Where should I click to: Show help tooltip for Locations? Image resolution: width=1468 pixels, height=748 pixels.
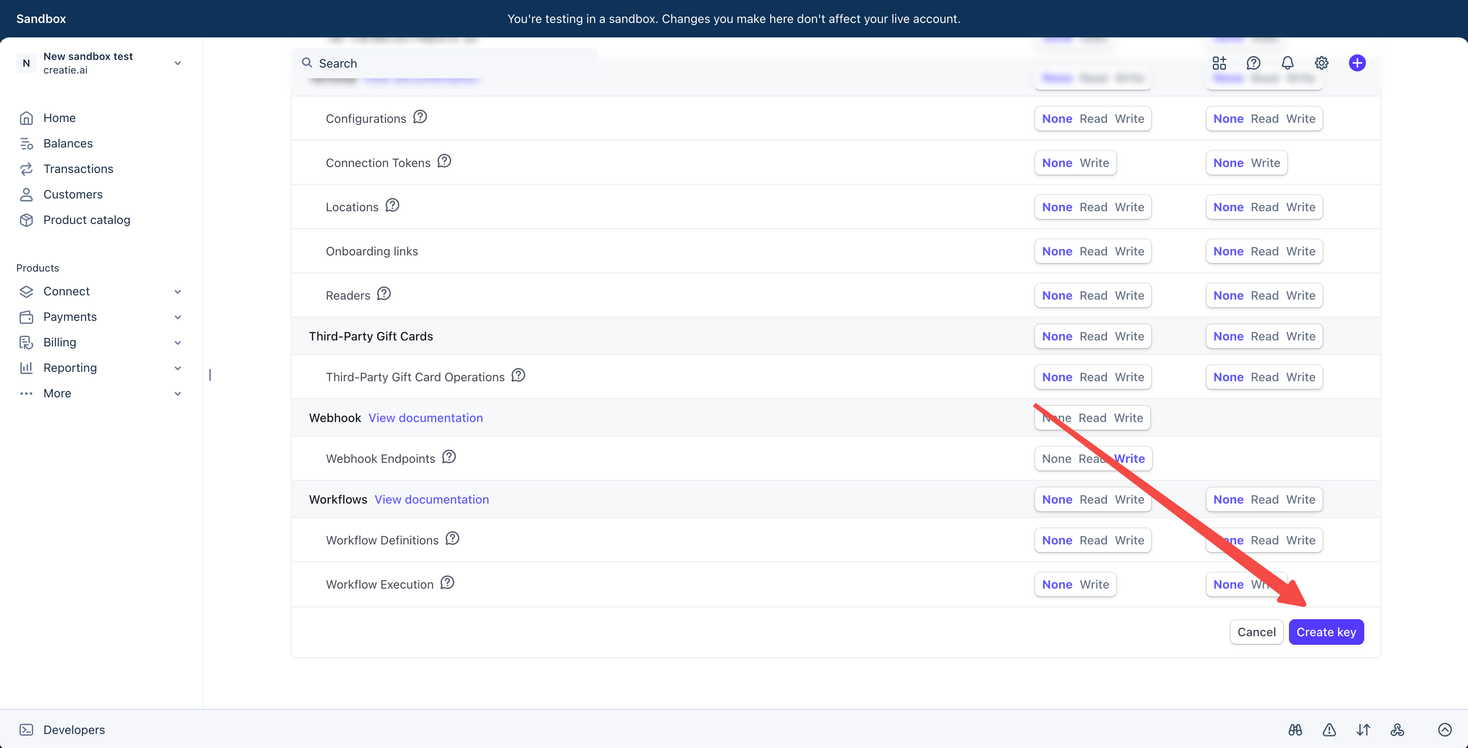(392, 205)
